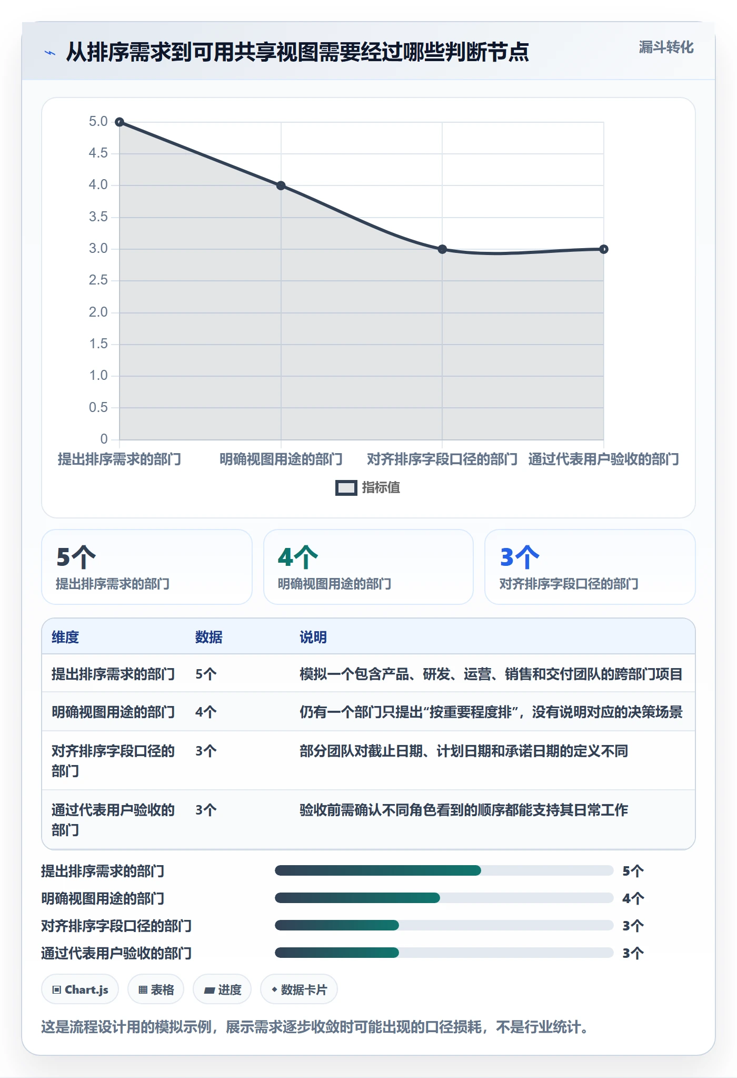Viewport: 737px width, 1078px height.
Task: Click the Chart.js chip
Action: click(x=80, y=989)
